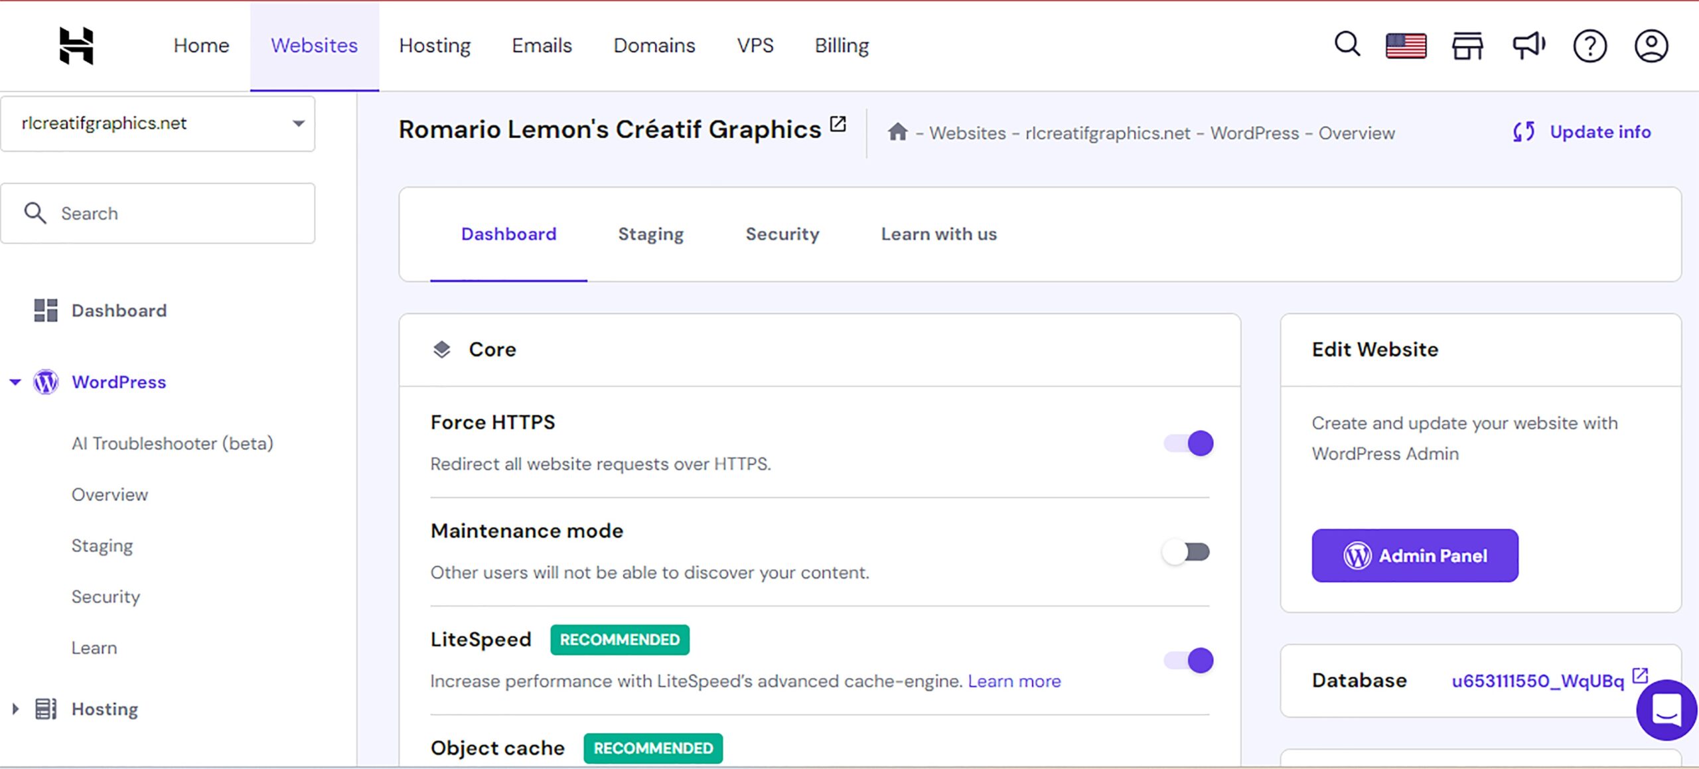This screenshot has height=769, width=1699.
Task: Switch to the Security tab
Action: pos(782,234)
